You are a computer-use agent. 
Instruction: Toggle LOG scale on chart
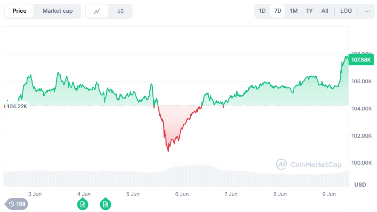coord(346,11)
